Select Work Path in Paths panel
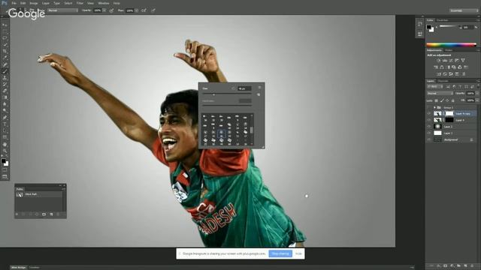The width and height of the screenshot is (481, 270). (38, 194)
